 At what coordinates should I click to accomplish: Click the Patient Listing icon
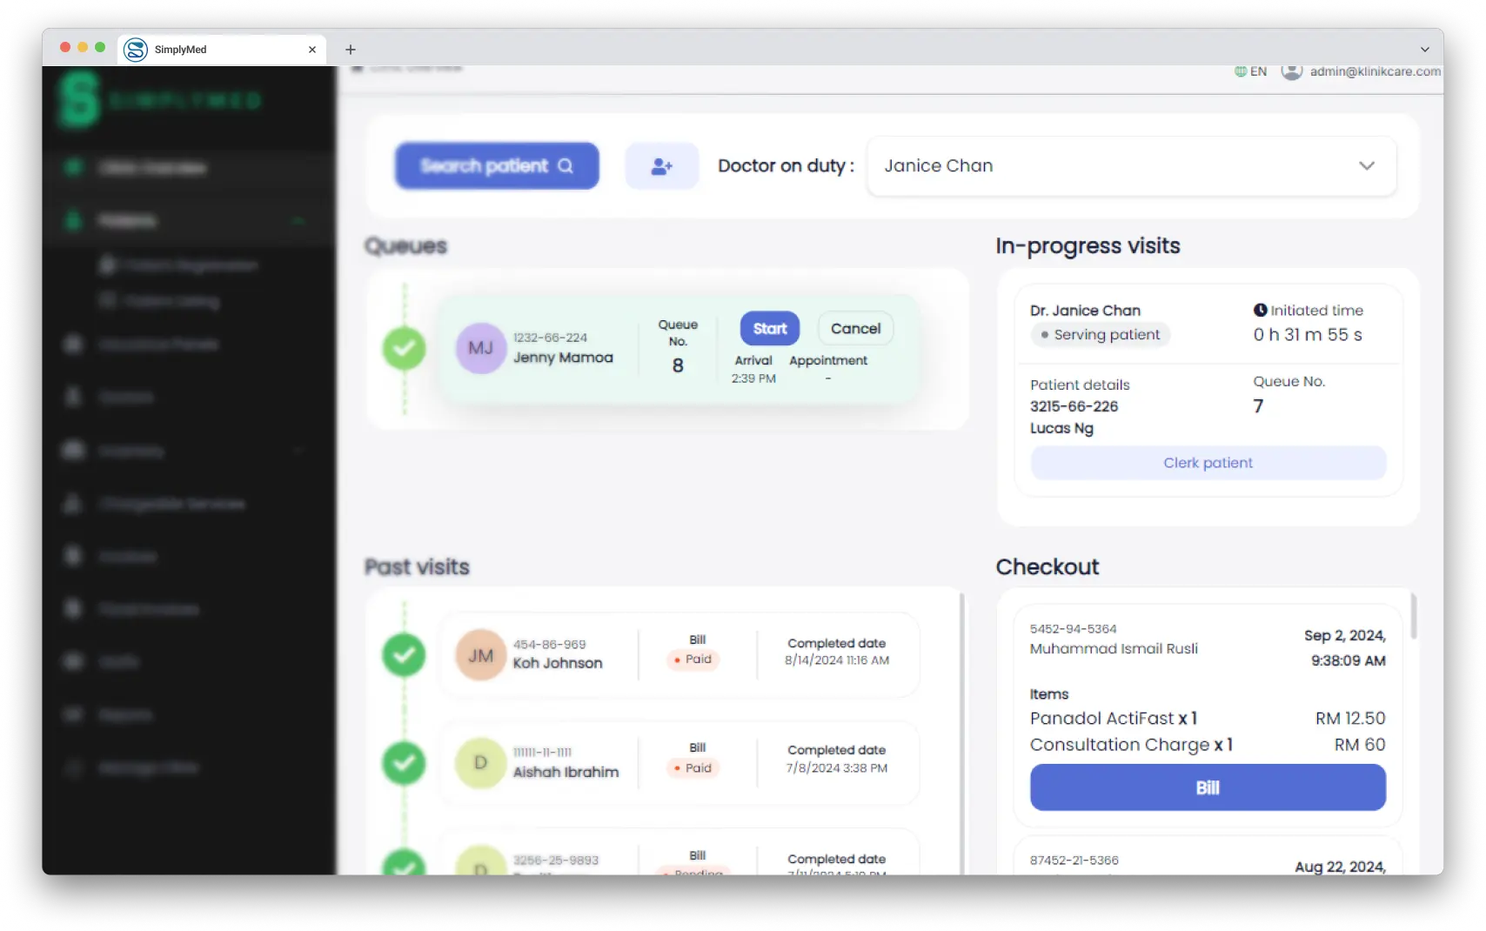pyautogui.click(x=106, y=301)
